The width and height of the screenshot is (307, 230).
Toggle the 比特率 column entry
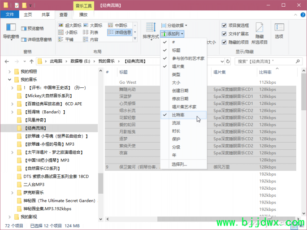183,115
